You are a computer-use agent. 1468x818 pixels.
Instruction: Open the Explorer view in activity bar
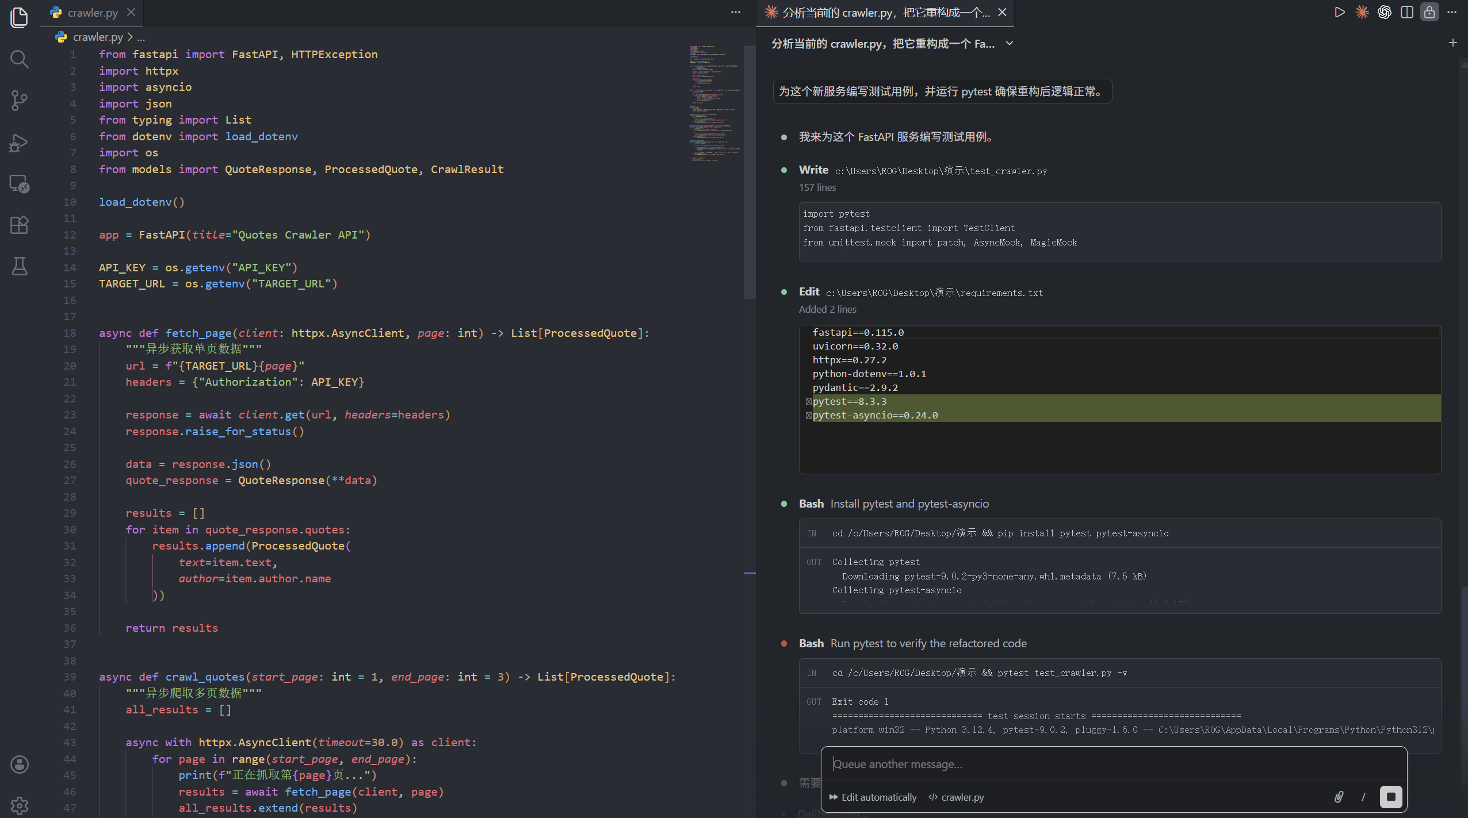coord(19,17)
